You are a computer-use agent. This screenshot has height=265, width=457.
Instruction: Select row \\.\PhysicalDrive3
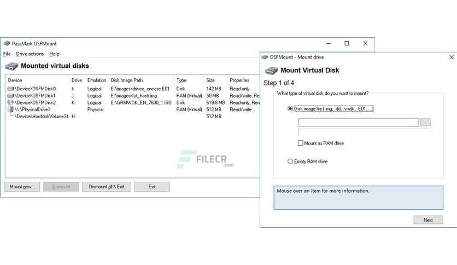click(x=133, y=110)
